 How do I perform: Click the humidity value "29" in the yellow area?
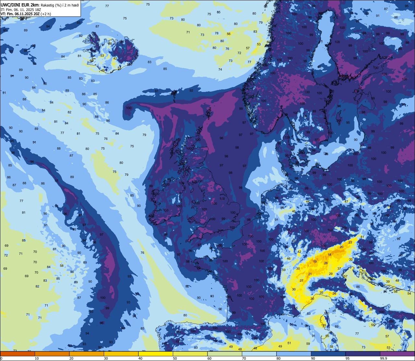pyautogui.click(x=331, y=274)
